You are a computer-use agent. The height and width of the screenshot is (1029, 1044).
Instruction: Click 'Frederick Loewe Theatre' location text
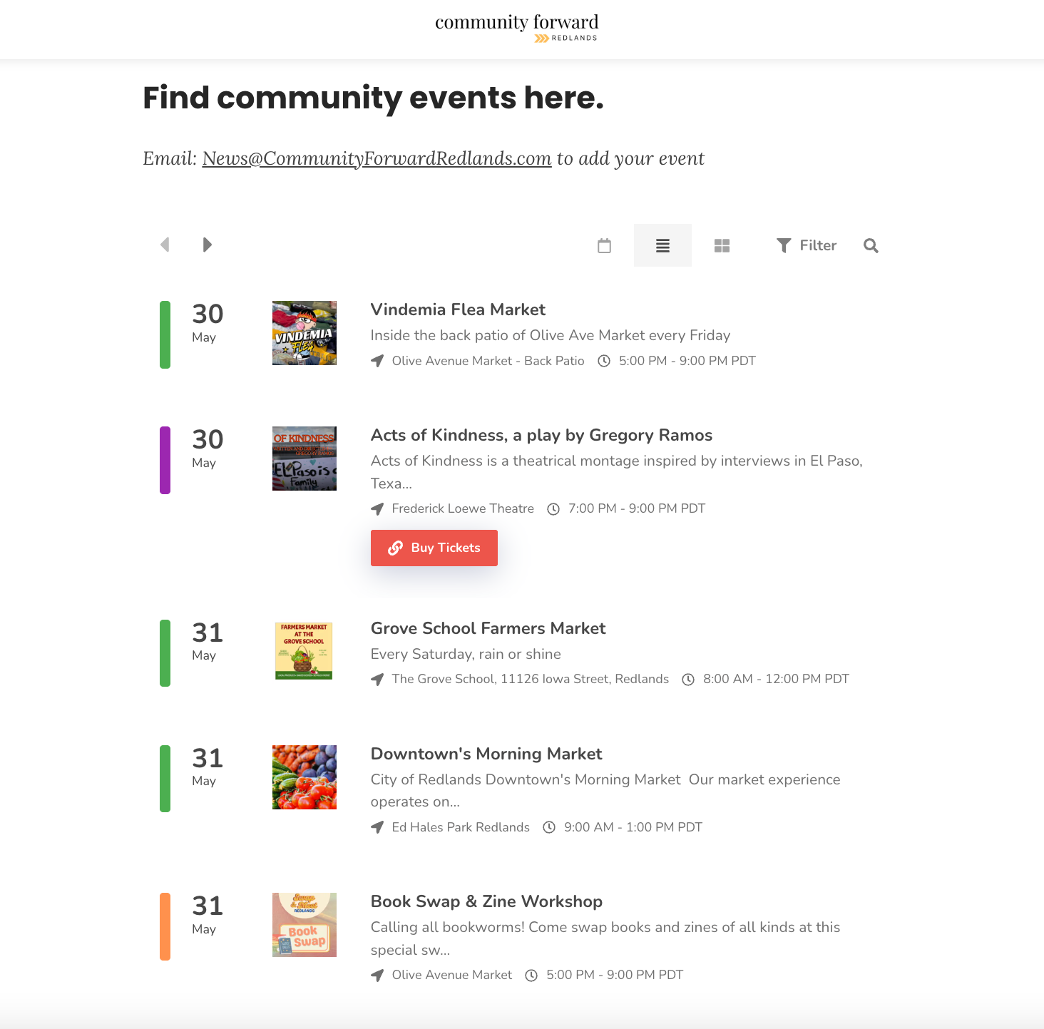point(463,508)
